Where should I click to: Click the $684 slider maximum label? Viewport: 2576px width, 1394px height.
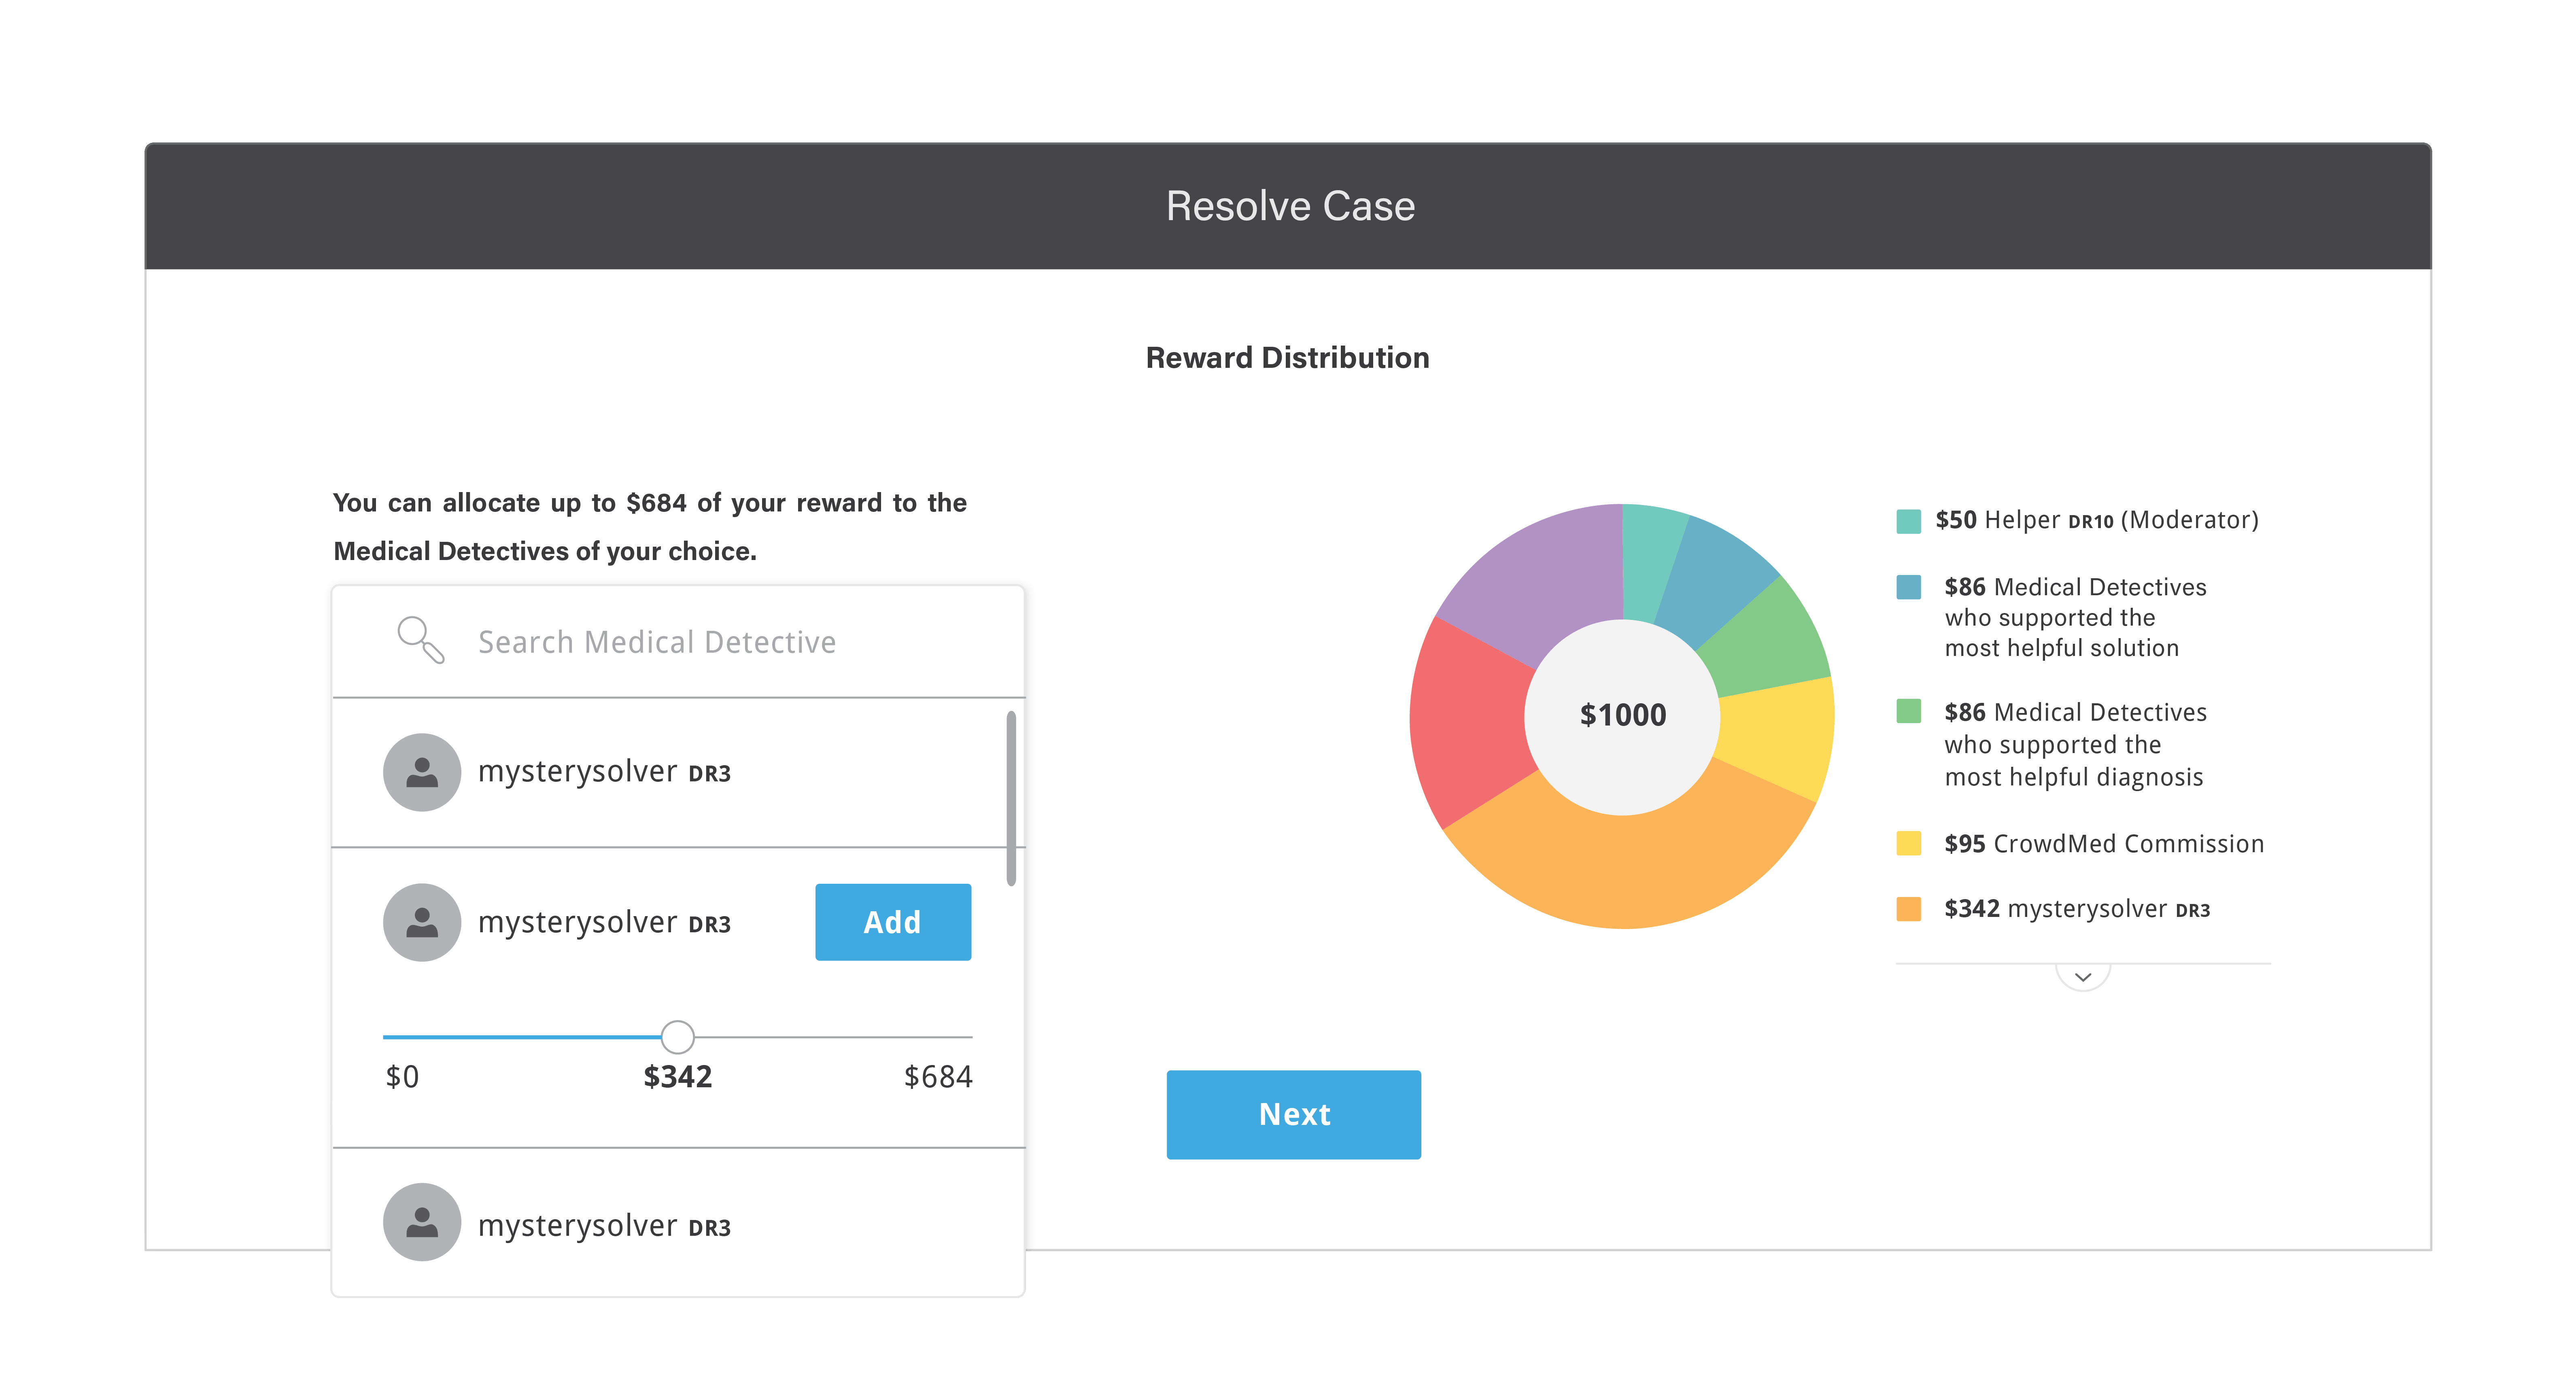point(938,1077)
